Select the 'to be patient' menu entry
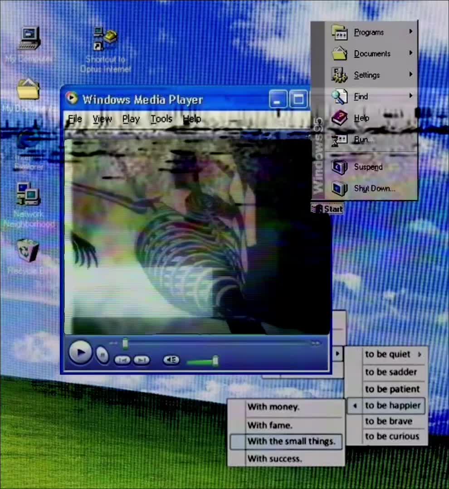The width and height of the screenshot is (449, 489). pos(392,389)
